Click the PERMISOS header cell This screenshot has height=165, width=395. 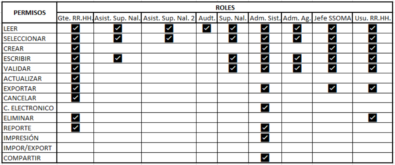click(x=30, y=13)
